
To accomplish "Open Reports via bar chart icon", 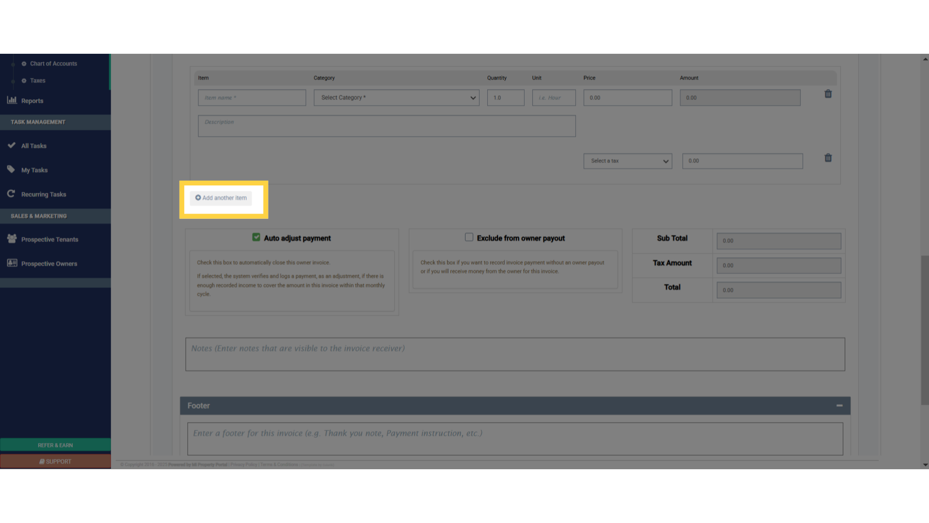I will click(12, 100).
